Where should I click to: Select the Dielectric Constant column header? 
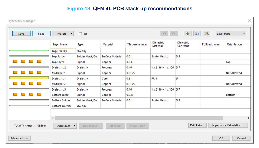pos(188,44)
